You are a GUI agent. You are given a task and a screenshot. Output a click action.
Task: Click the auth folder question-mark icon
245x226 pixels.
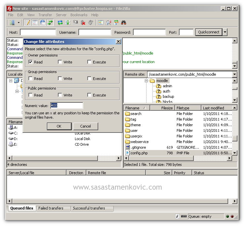point(159,91)
